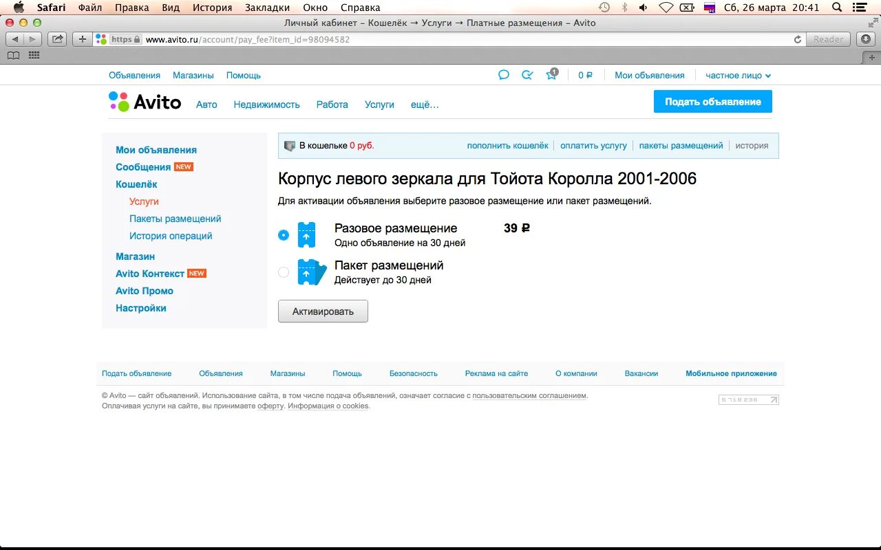
Task: Click the Подать объявление blue button
Action: pos(713,101)
